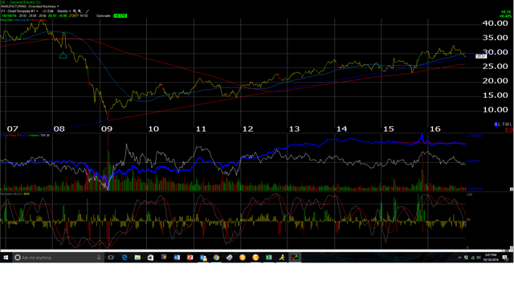Click the green Optionable value badge
The height and width of the screenshot is (289, 514).
point(120,16)
